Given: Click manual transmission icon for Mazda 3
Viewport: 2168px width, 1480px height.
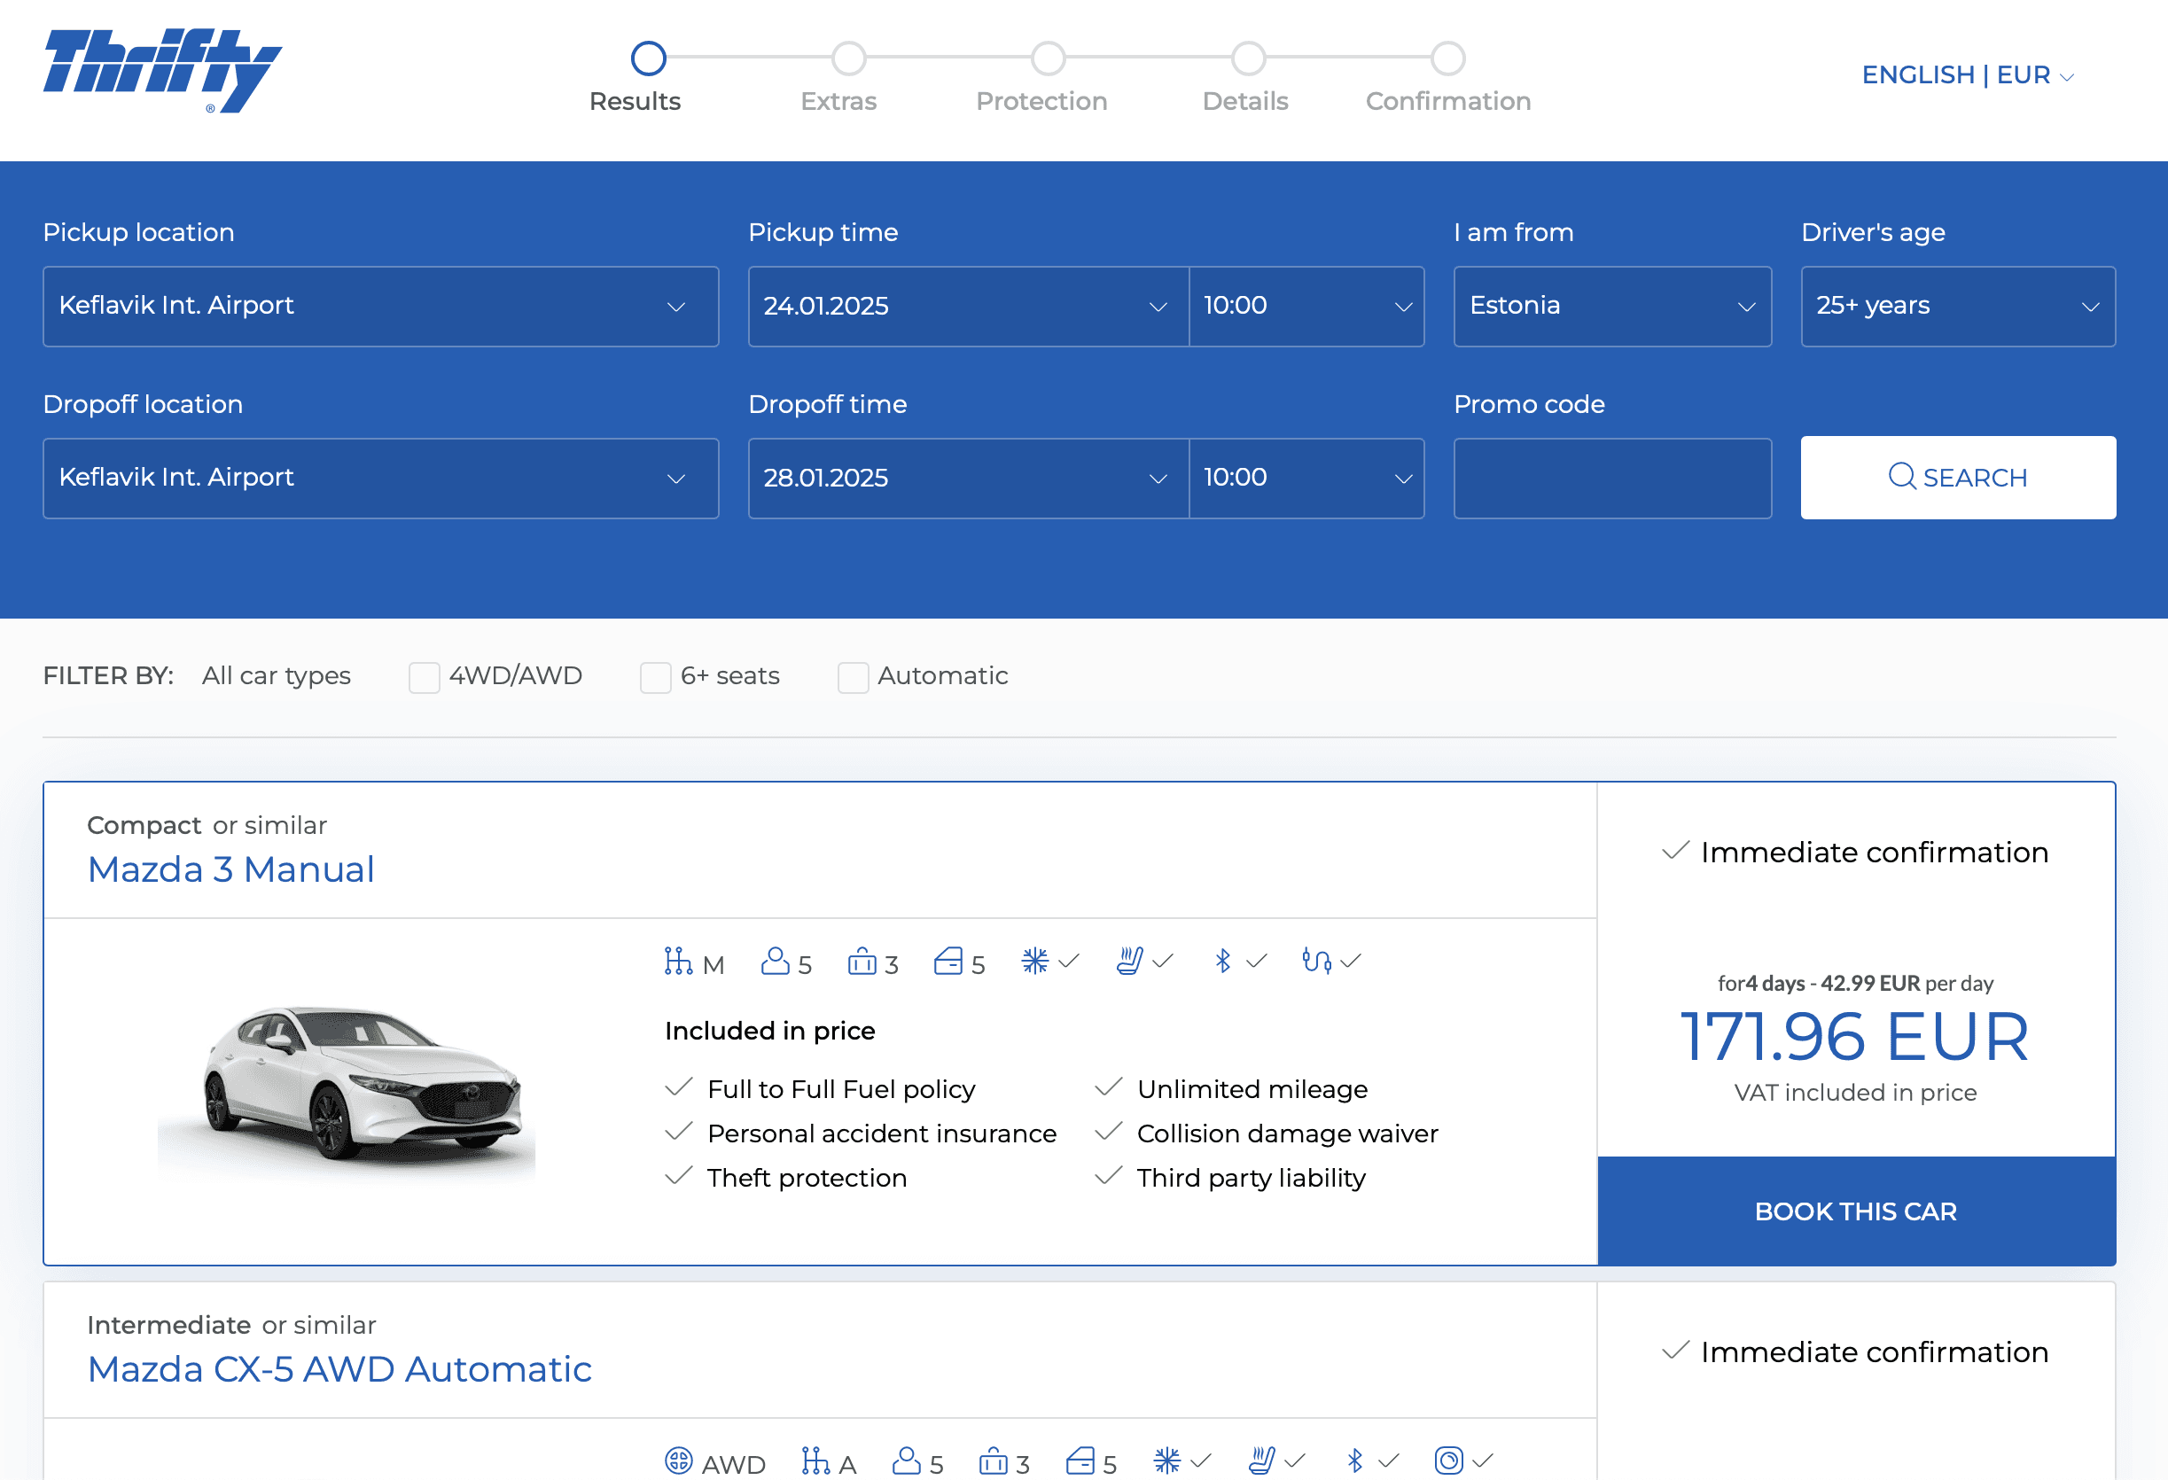Looking at the screenshot, I should click(678, 962).
